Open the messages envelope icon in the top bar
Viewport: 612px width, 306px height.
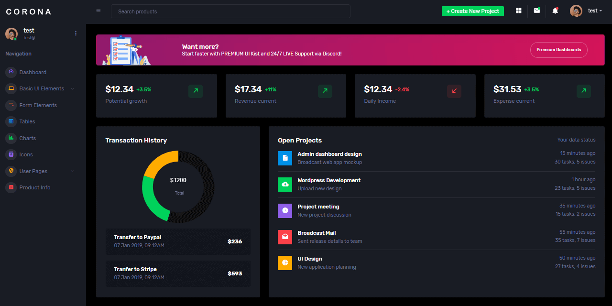click(536, 10)
